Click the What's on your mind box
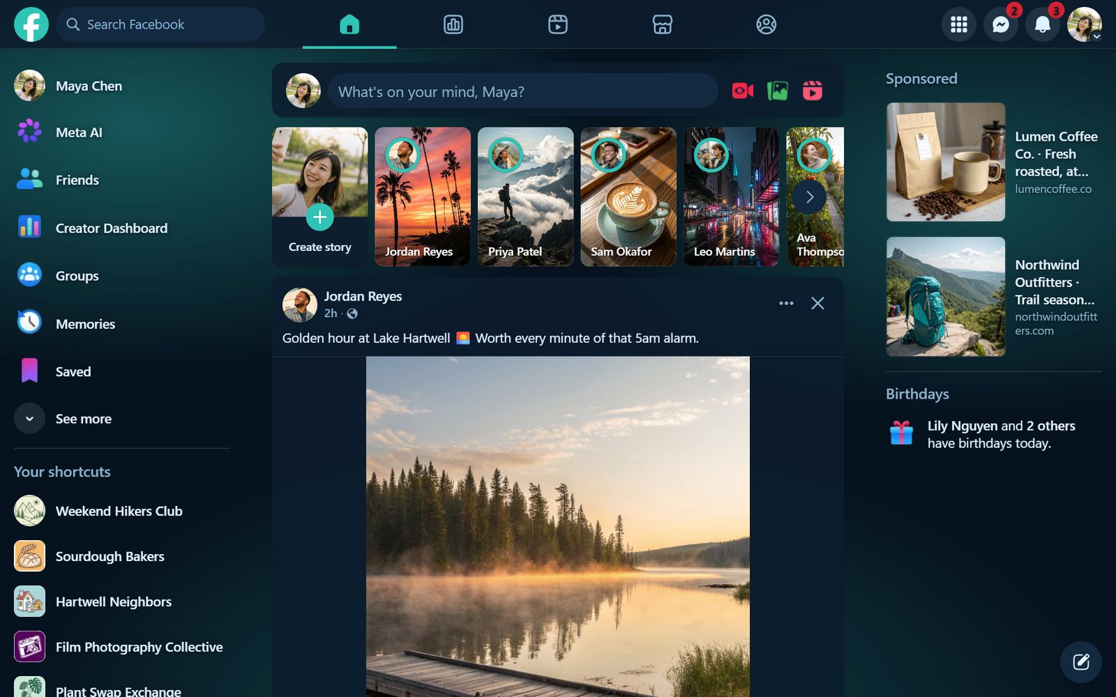Image resolution: width=1116 pixels, height=697 pixels. coord(523,91)
